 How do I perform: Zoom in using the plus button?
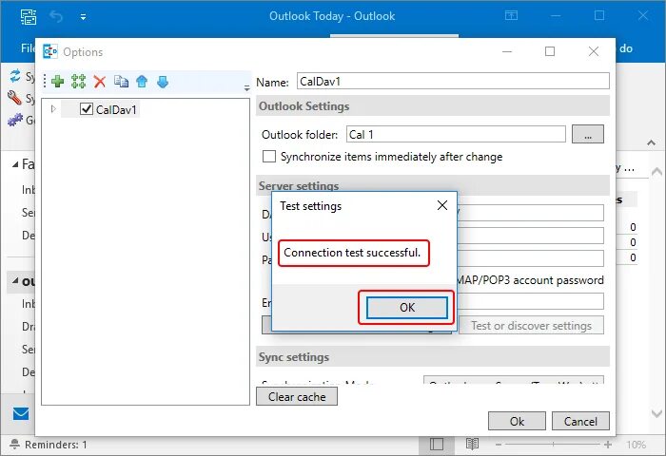point(608,444)
